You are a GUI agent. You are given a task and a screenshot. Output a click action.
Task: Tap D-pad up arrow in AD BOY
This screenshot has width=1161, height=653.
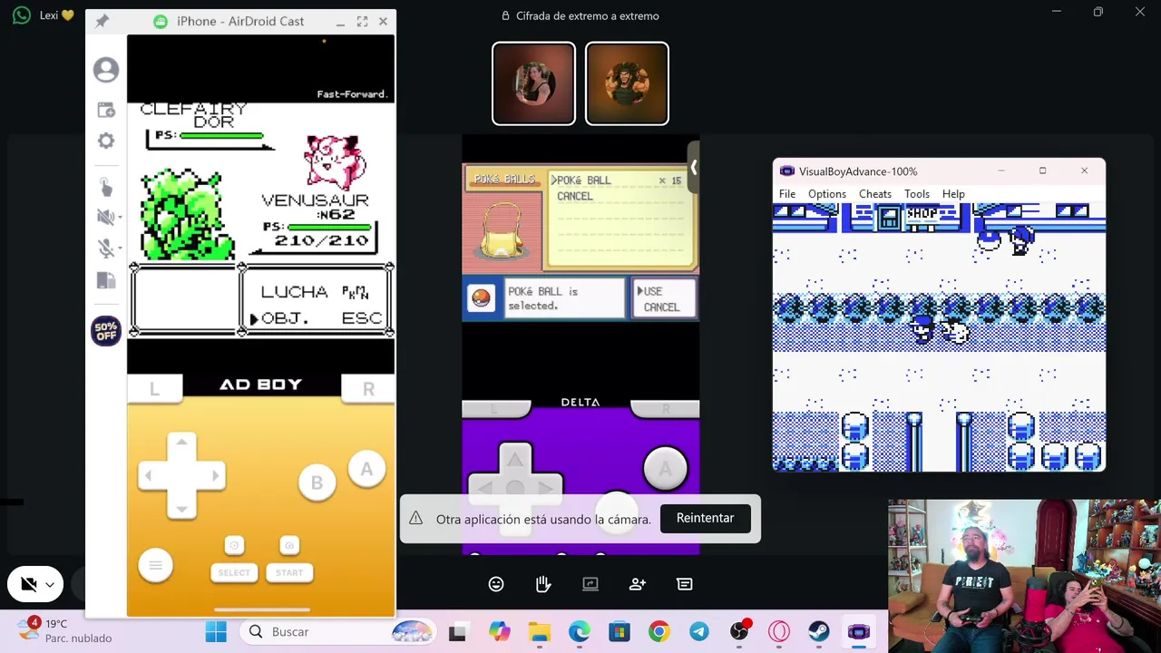click(x=181, y=442)
